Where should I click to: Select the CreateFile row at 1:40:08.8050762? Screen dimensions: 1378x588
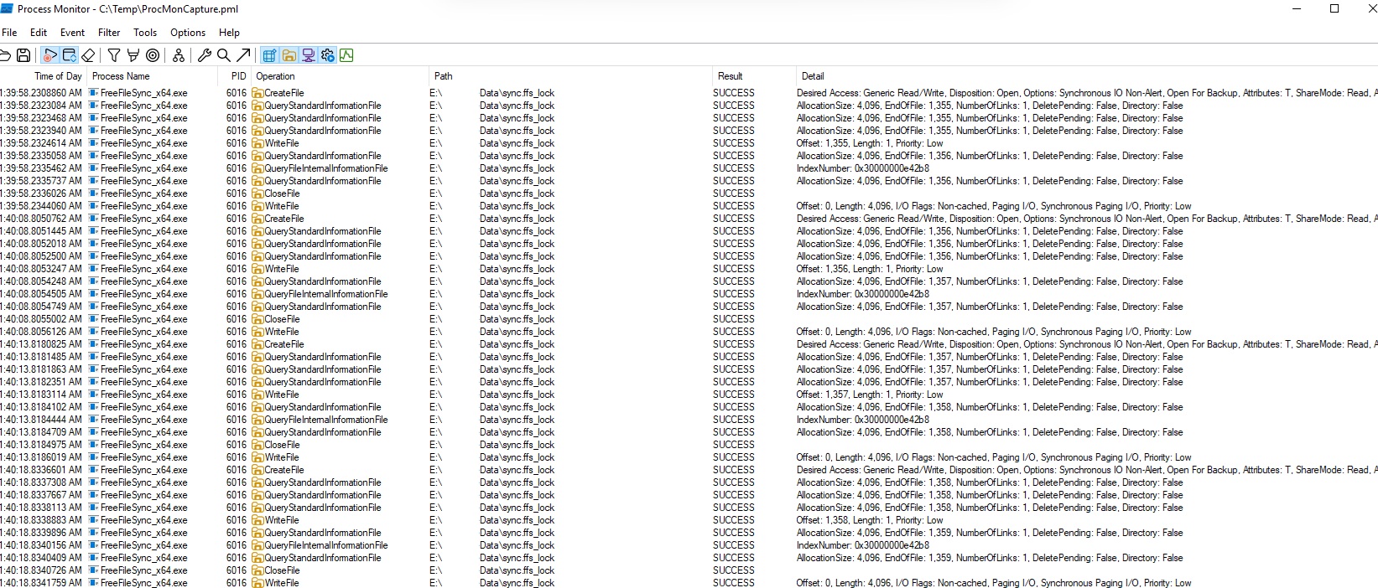689,219
